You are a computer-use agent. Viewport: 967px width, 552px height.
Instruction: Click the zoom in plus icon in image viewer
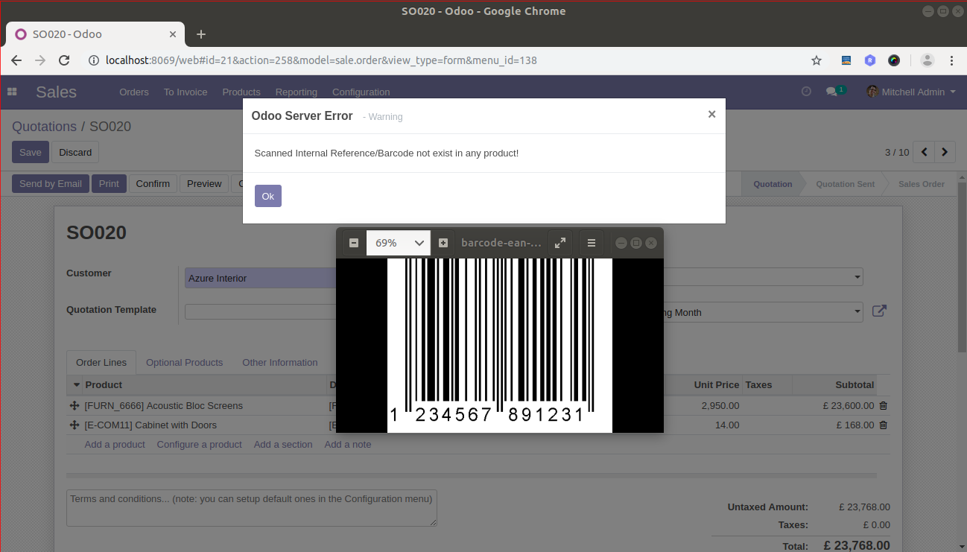click(x=443, y=243)
